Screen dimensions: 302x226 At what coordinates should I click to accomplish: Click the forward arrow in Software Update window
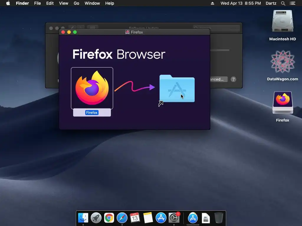tap(81, 27)
